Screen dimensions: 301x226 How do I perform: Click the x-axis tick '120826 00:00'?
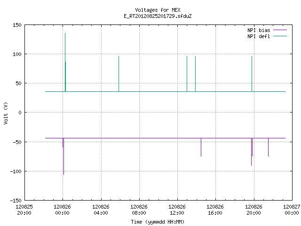pos(62,210)
